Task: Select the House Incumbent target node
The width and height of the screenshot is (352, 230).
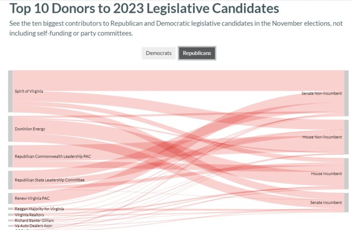Action: tap(326, 174)
